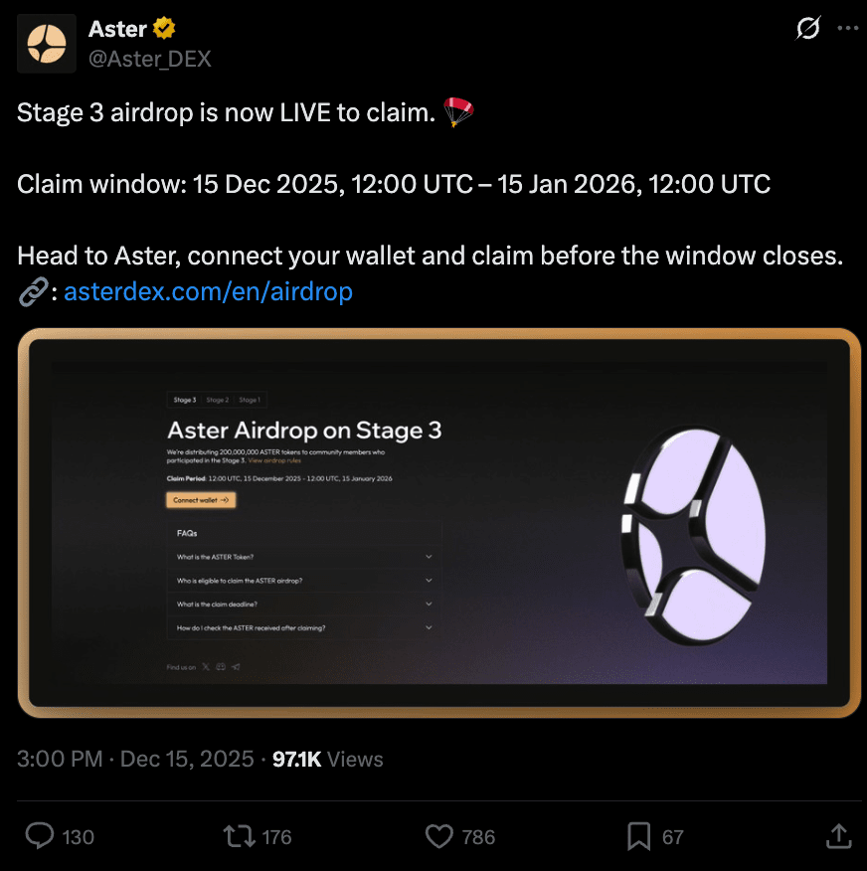Expand "Who is eligible to claim" FAQ chevron
The height and width of the screenshot is (871, 867).
click(x=429, y=581)
